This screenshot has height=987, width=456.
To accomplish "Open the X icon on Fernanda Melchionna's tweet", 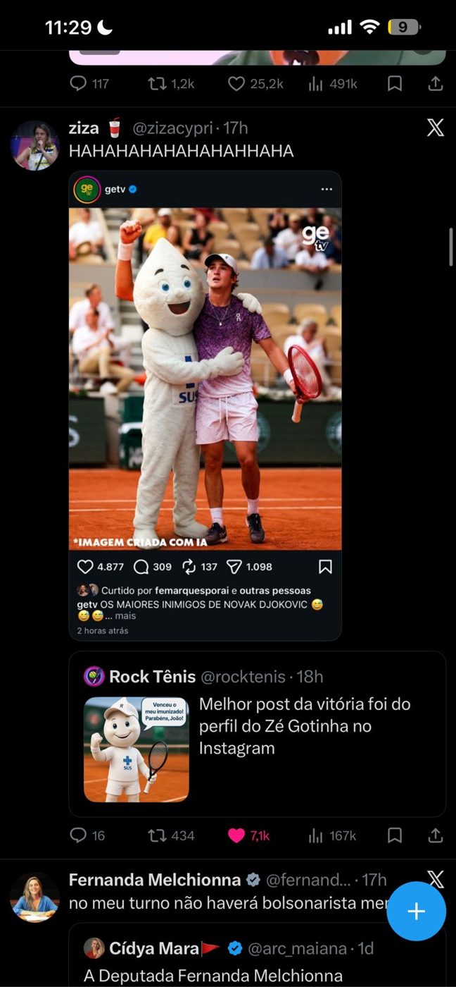I will pyautogui.click(x=436, y=879).
